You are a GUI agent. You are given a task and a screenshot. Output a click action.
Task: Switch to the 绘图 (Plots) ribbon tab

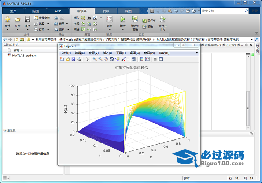36,11
